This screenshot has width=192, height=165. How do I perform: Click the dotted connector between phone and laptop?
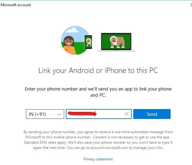click(x=96, y=42)
